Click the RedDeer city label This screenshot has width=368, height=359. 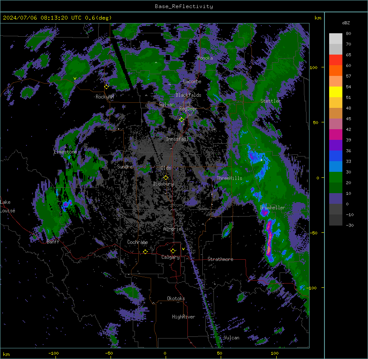[x=188, y=109]
